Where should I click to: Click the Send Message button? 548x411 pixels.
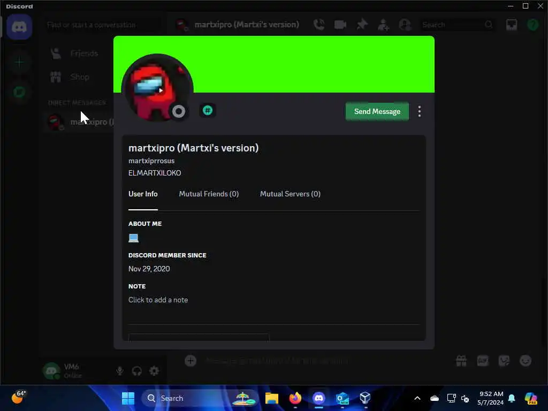[377, 111]
